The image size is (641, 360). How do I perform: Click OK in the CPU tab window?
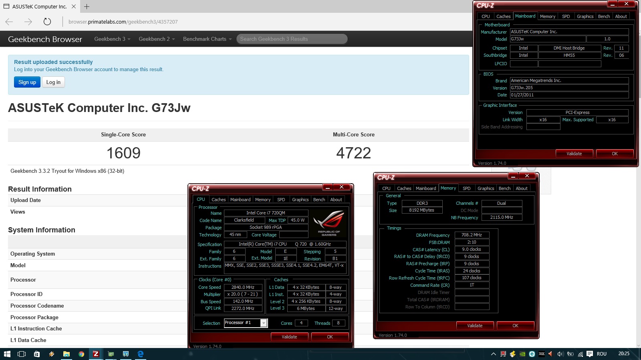(330, 337)
